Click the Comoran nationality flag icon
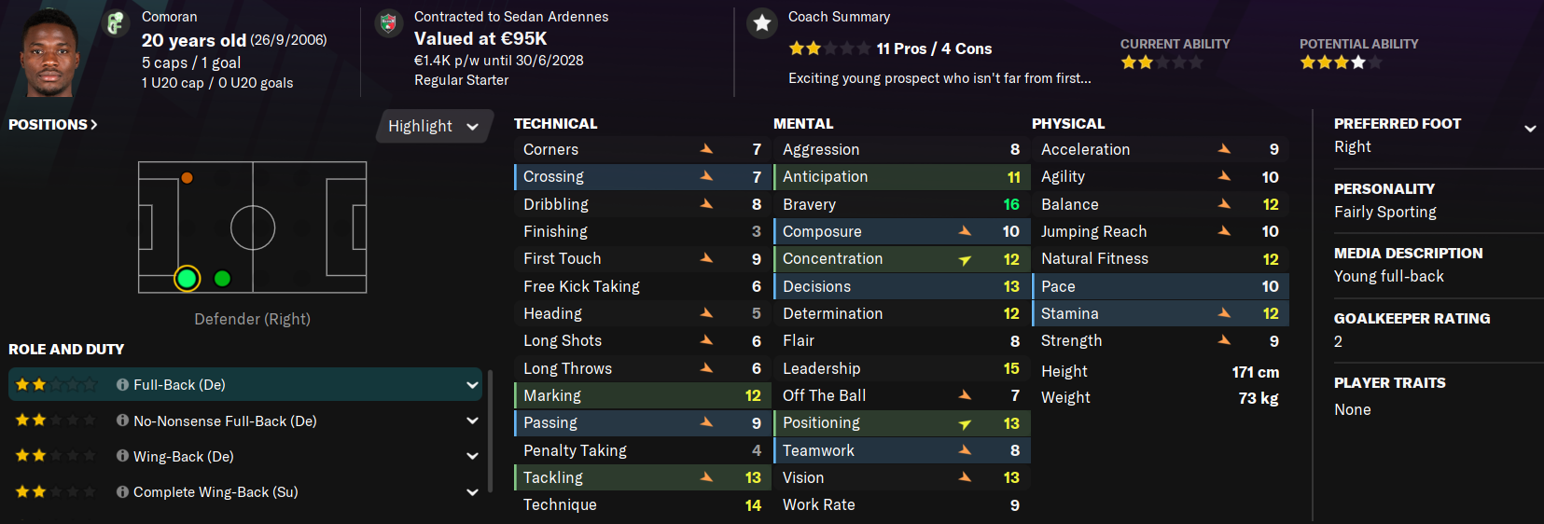Screen dimensions: 1544x524 pyautogui.click(x=115, y=23)
